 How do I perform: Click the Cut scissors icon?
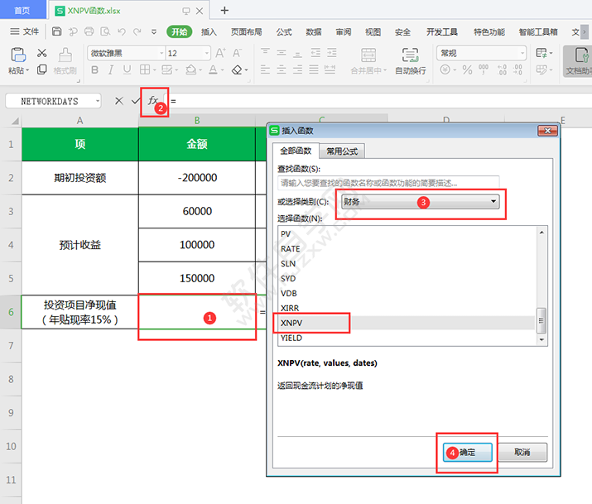click(42, 53)
